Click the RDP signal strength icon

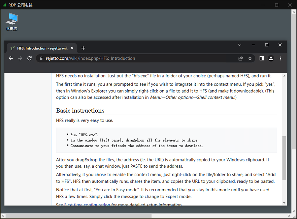pyautogui.click(x=4, y=5)
